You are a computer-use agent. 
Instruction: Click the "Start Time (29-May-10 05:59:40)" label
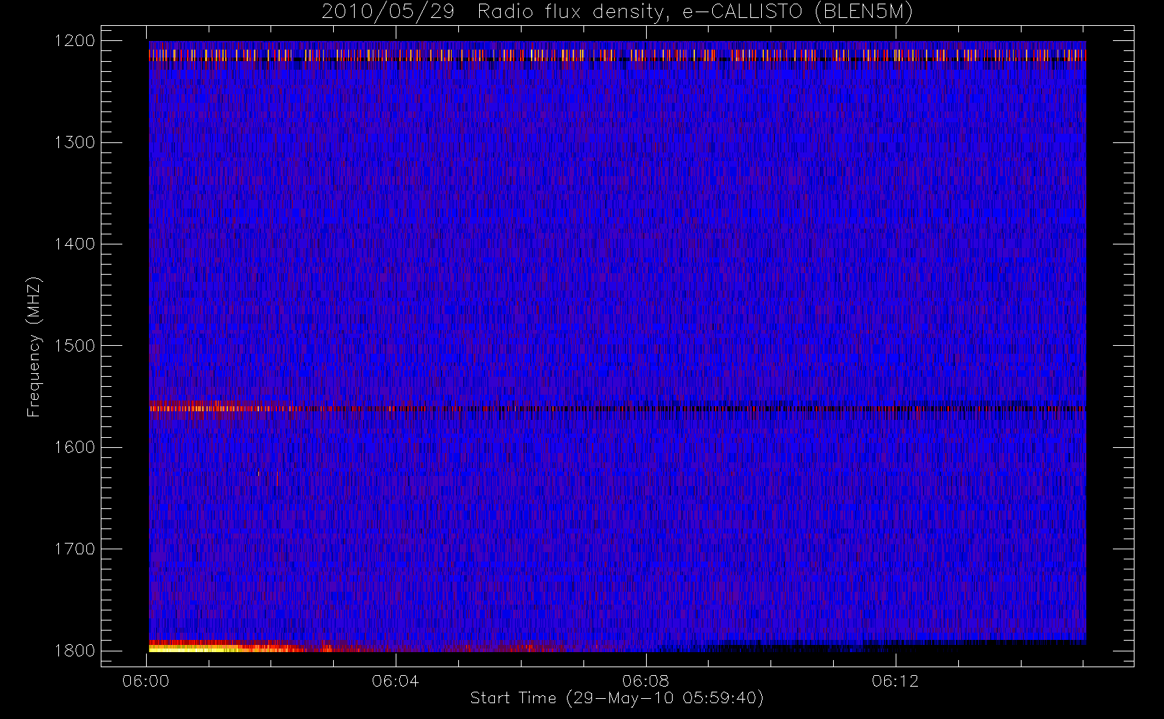(x=617, y=698)
